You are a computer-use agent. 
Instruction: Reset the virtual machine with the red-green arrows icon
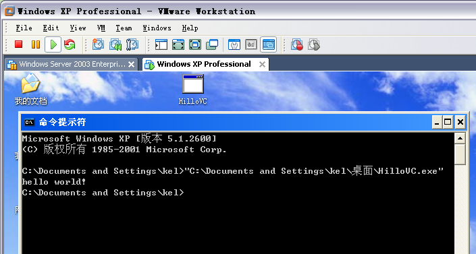pos(70,44)
